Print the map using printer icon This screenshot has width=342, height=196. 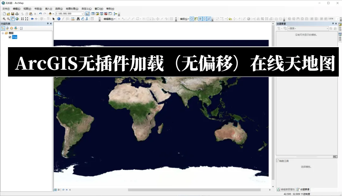click(17, 14)
